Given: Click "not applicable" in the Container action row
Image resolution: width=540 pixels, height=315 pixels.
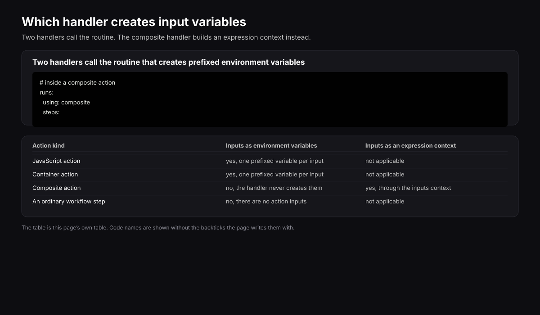Looking at the screenshot, I should 385,174.
